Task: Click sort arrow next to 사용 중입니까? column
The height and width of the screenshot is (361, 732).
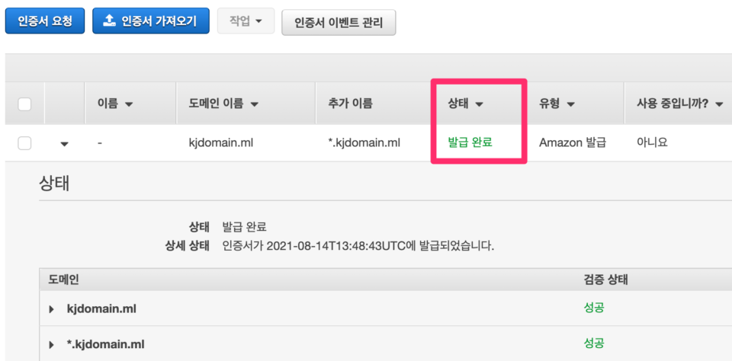Action: 719,104
